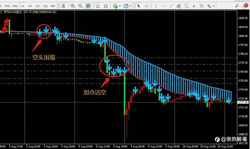Viewport: 250px width, 149px height.
Task: Open the indicators list dropdown arrow
Action: (120, 6)
